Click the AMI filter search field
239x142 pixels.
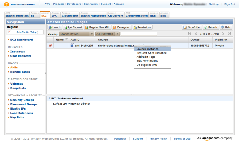tap(139, 34)
